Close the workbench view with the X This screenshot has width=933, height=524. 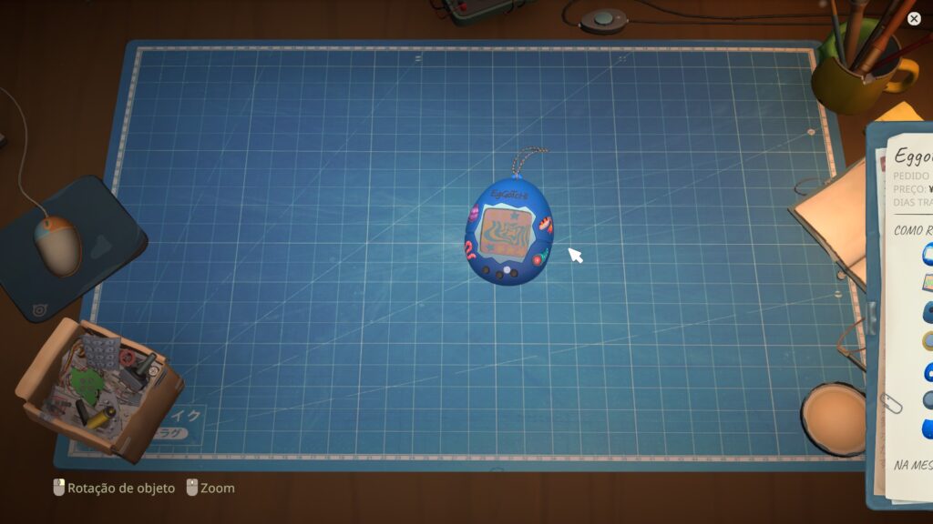coord(914,19)
